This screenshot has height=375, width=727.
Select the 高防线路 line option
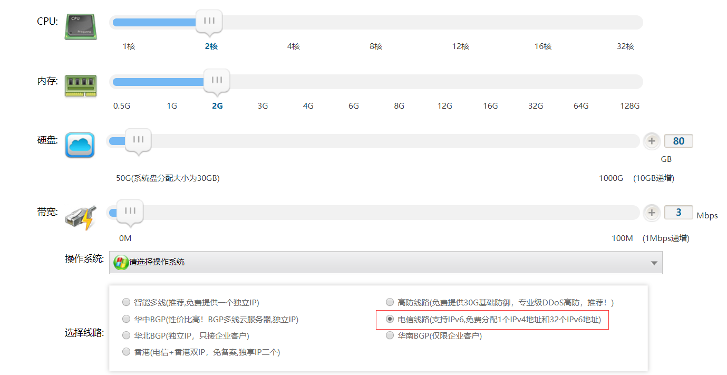[390, 302]
